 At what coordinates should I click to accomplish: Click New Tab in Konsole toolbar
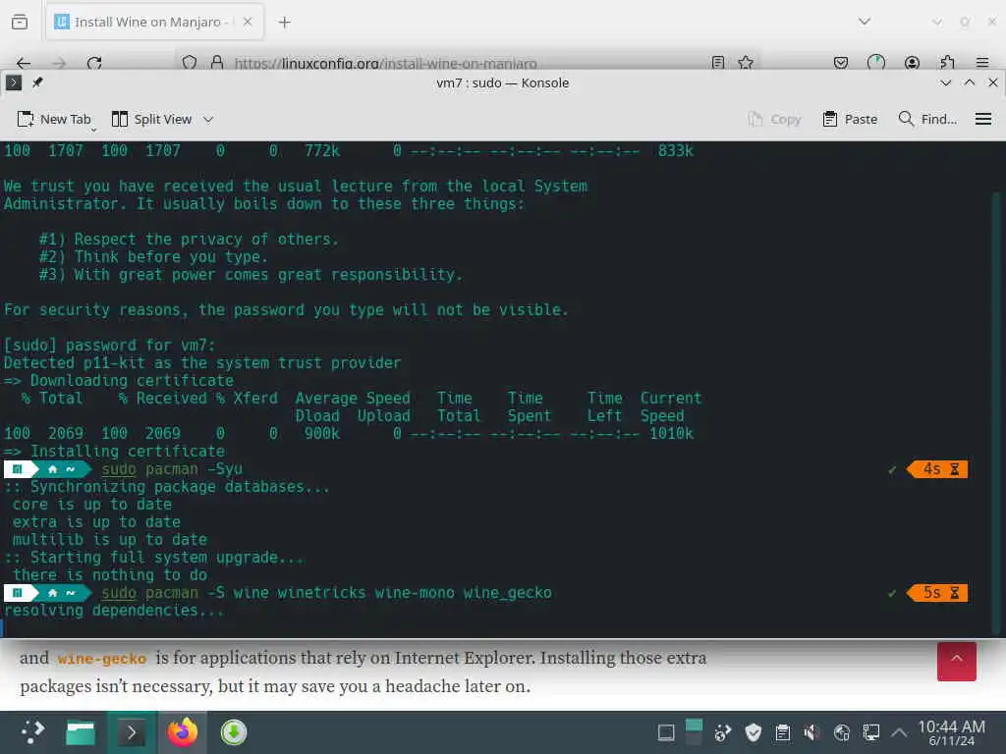coord(54,119)
